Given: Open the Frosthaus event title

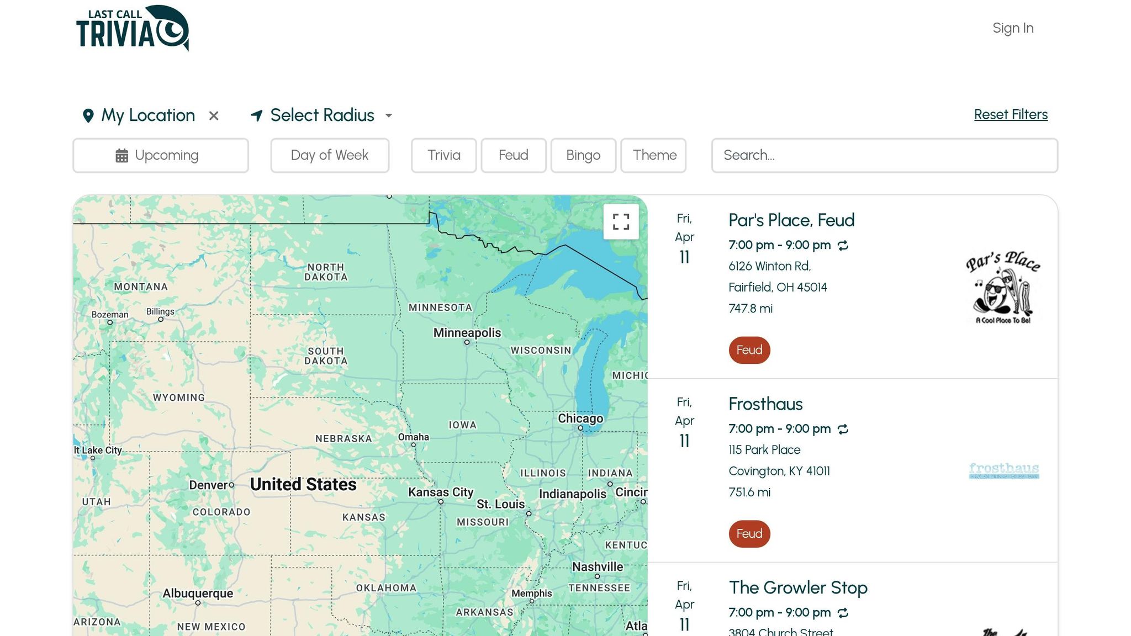Looking at the screenshot, I should (x=765, y=404).
